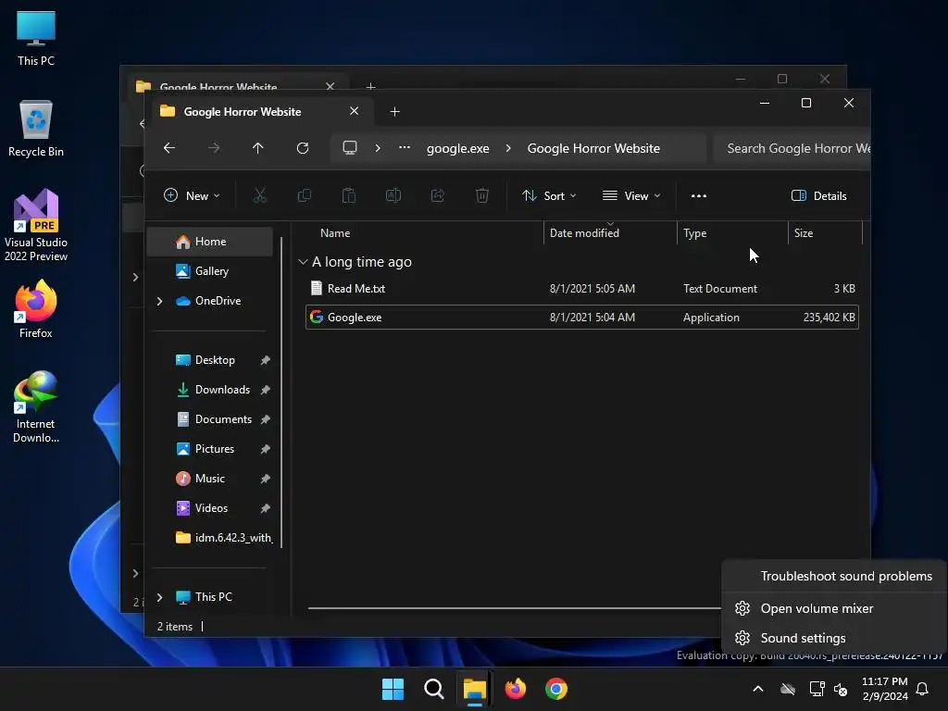The height and width of the screenshot is (711, 948).
Task: Open the View dropdown
Action: 631,196
